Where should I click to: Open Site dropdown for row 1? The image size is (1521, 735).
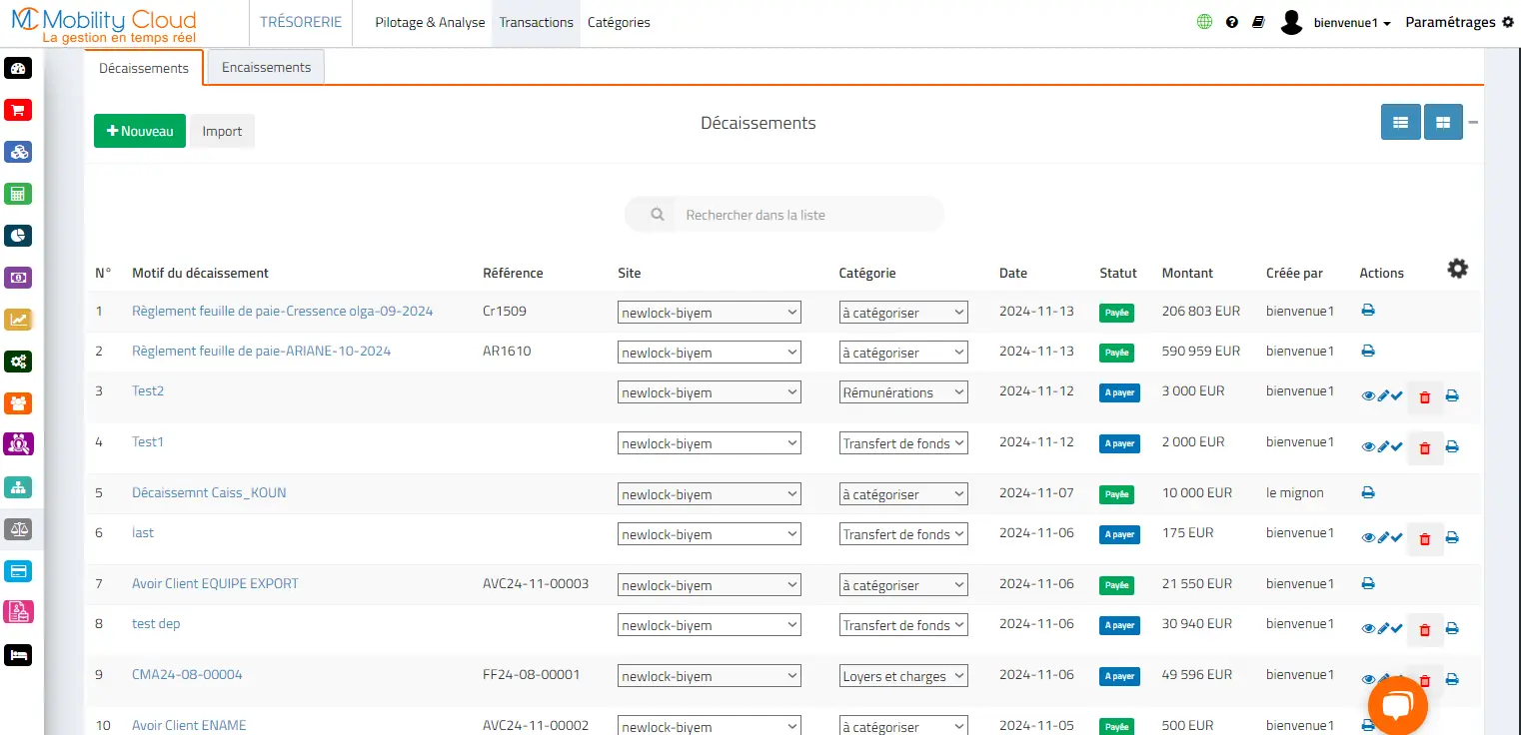(x=710, y=313)
